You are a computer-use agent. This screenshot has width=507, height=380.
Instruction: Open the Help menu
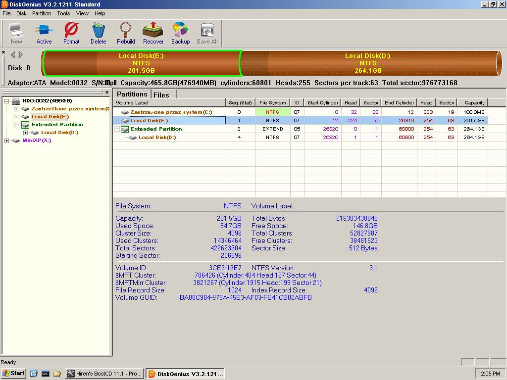[100, 13]
